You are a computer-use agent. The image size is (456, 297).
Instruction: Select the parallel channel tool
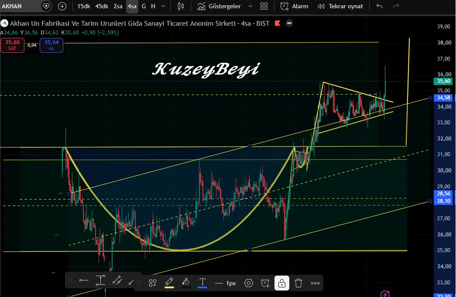[x=117, y=280]
